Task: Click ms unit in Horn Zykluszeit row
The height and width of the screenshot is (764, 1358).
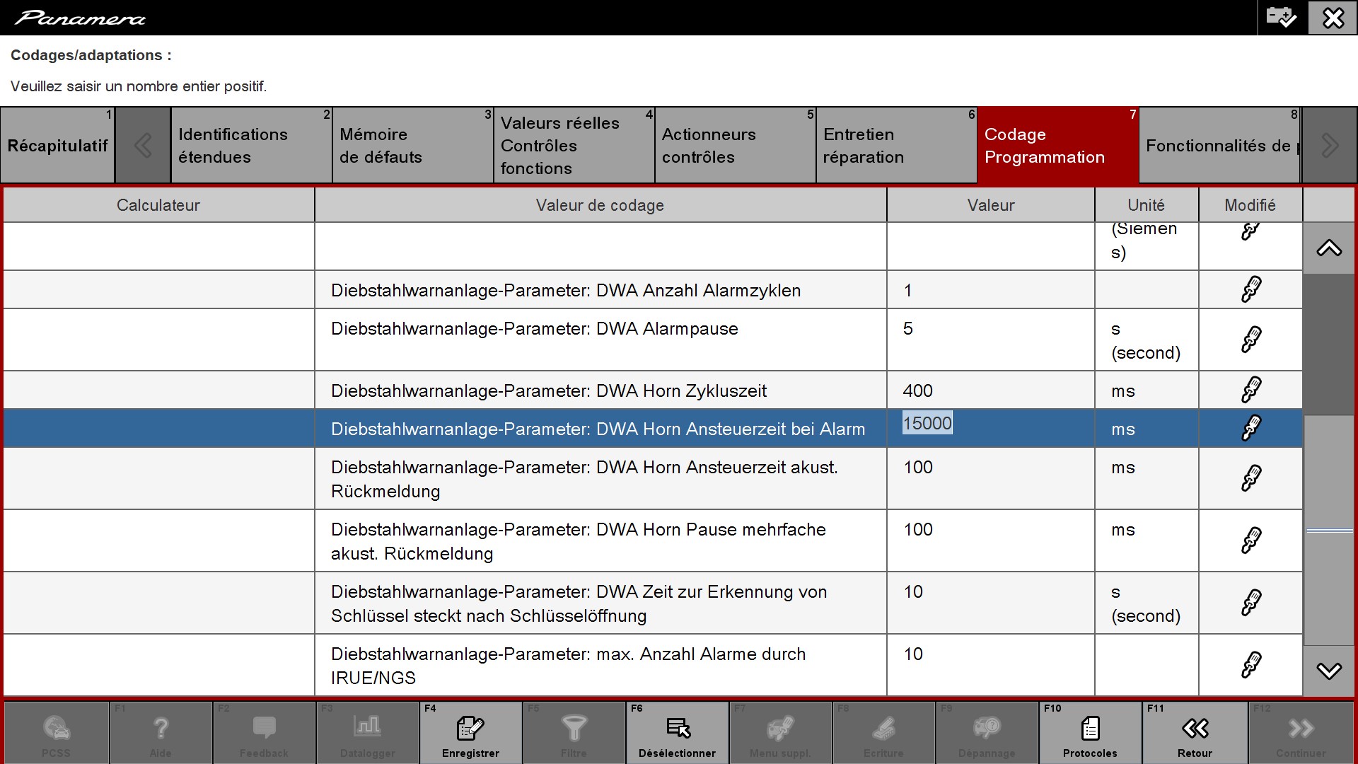Action: click(x=1123, y=391)
